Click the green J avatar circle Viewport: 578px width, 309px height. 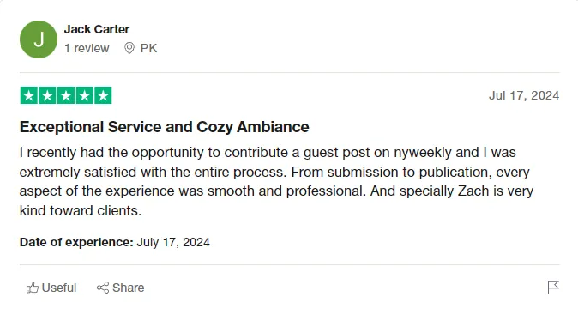tap(39, 39)
